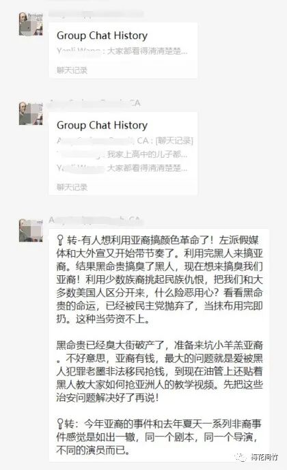Click the second sender's avatar
The width and height of the screenshot is (287, 470).
31,113
